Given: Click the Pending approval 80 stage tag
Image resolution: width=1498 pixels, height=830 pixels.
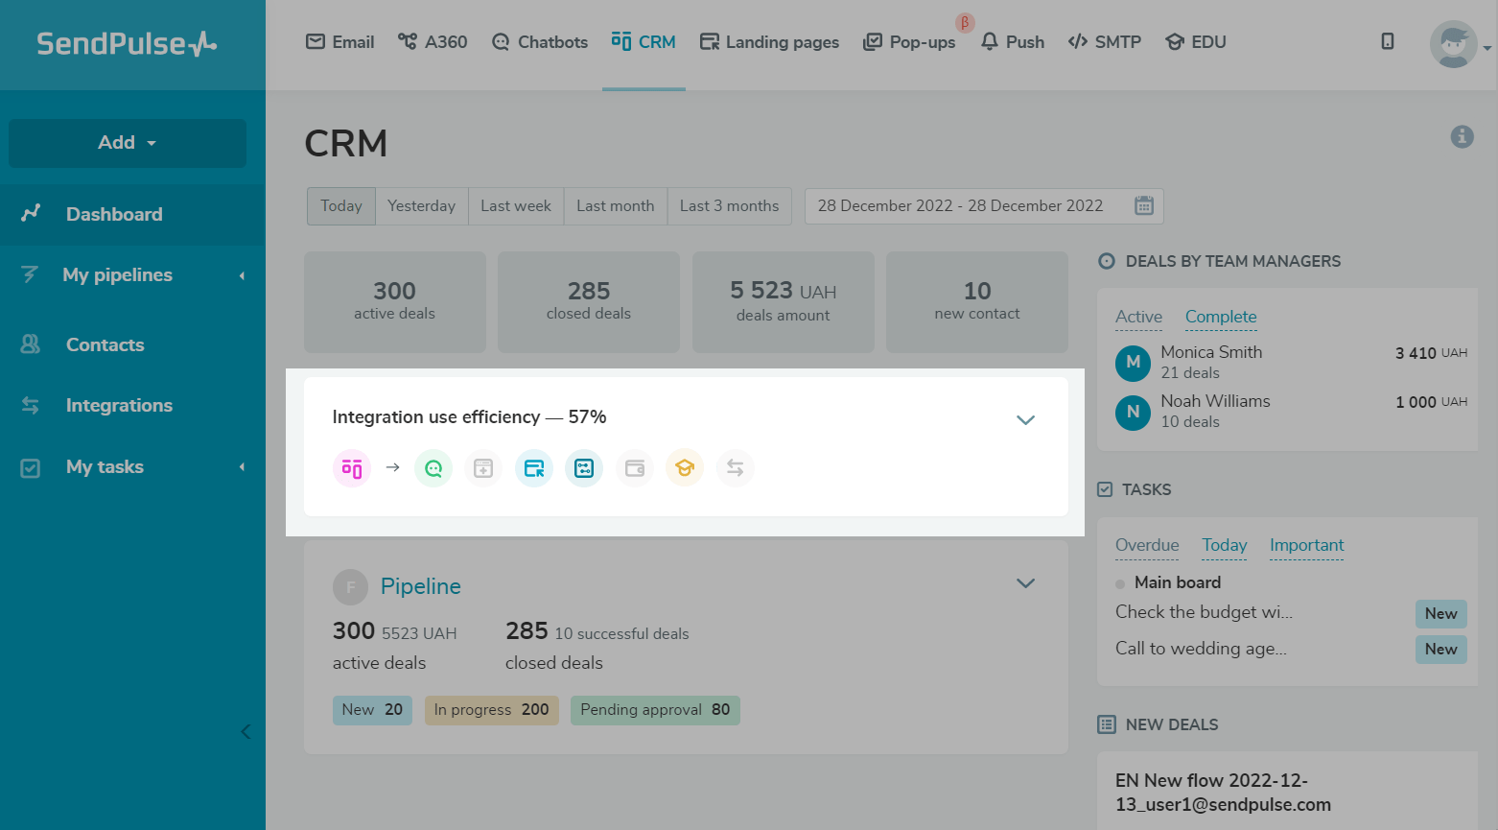Looking at the screenshot, I should pyautogui.click(x=655, y=710).
